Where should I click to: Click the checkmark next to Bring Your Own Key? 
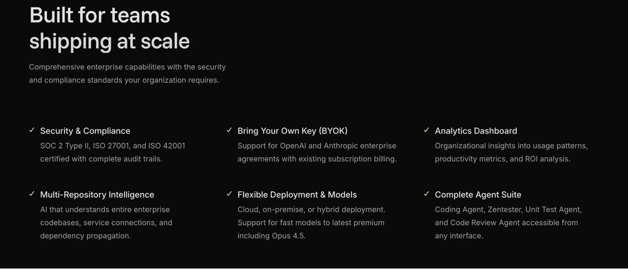click(x=229, y=130)
